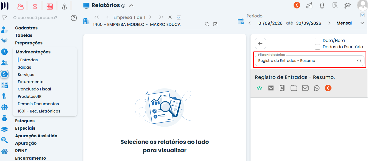Open the two-people sidebar icon
368x161 pixels.
point(4,63)
